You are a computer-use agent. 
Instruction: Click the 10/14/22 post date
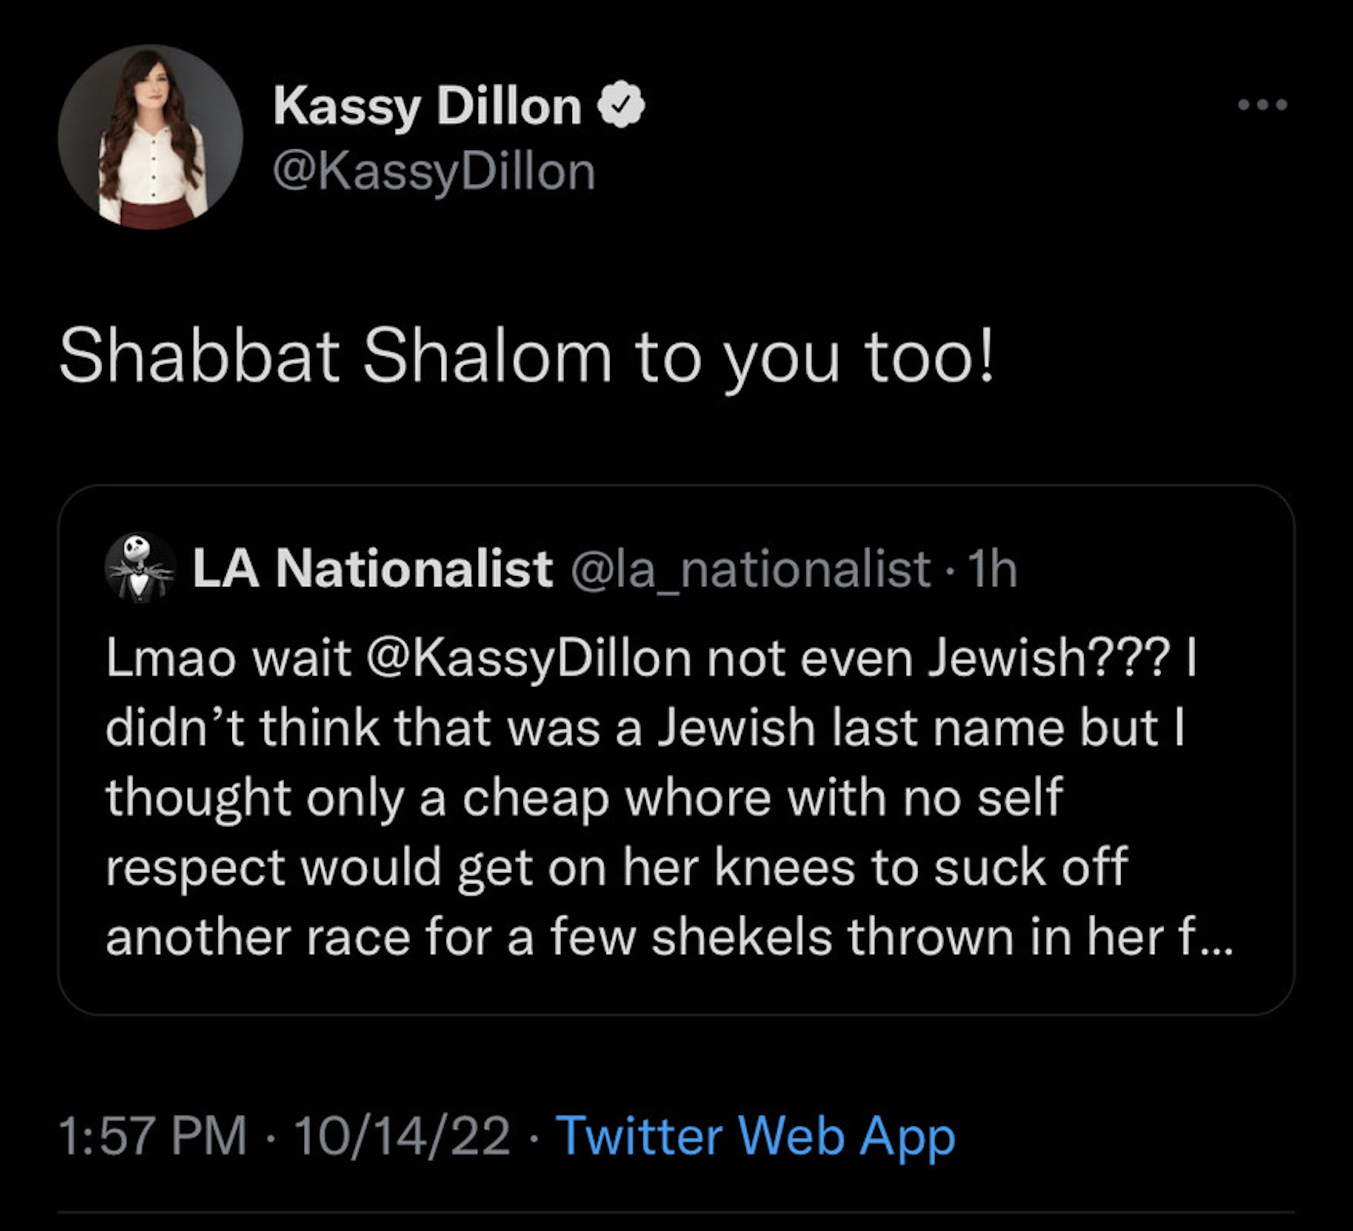point(402,1136)
